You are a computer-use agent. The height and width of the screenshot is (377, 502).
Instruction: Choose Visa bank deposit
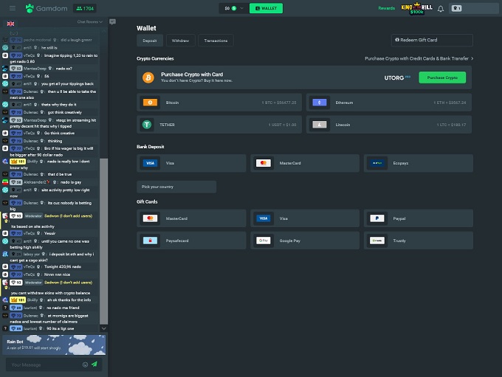click(x=191, y=163)
